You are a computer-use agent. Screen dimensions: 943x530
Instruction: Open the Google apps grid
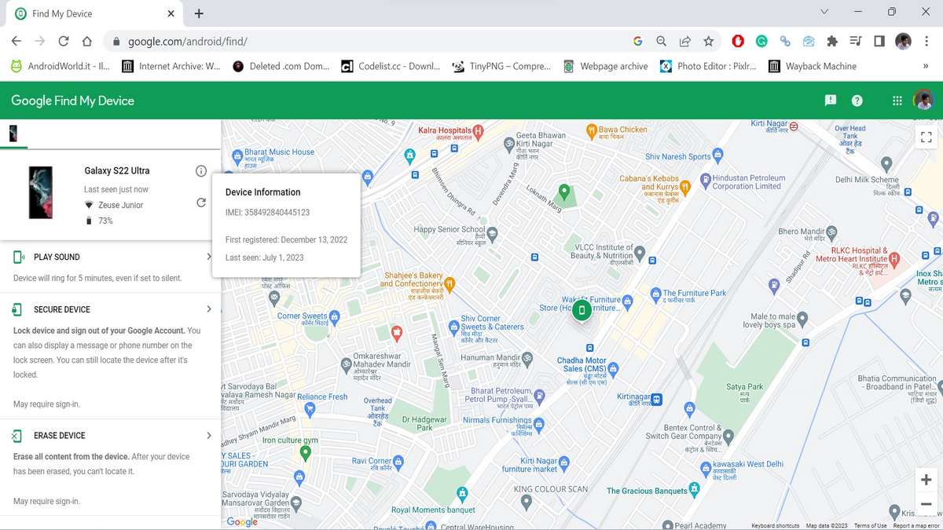point(897,101)
